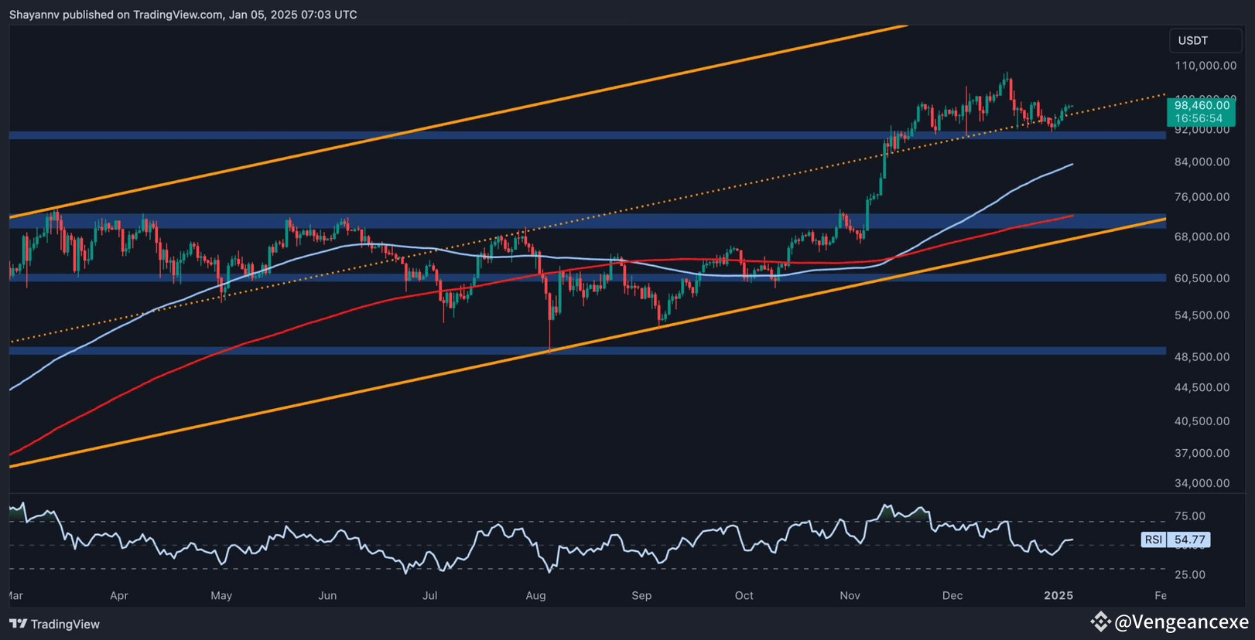Select 2025 on the time axis
Screen dimensions: 1255x640
1058,595
